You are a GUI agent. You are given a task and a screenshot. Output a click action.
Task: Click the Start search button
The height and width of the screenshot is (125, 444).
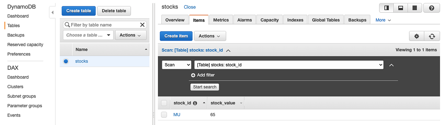point(205,87)
